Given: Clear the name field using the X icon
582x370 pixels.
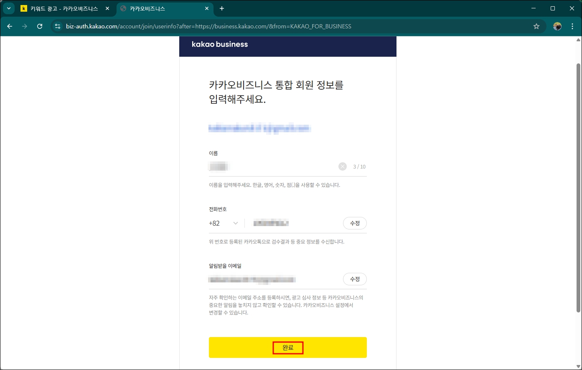Looking at the screenshot, I should [x=342, y=166].
